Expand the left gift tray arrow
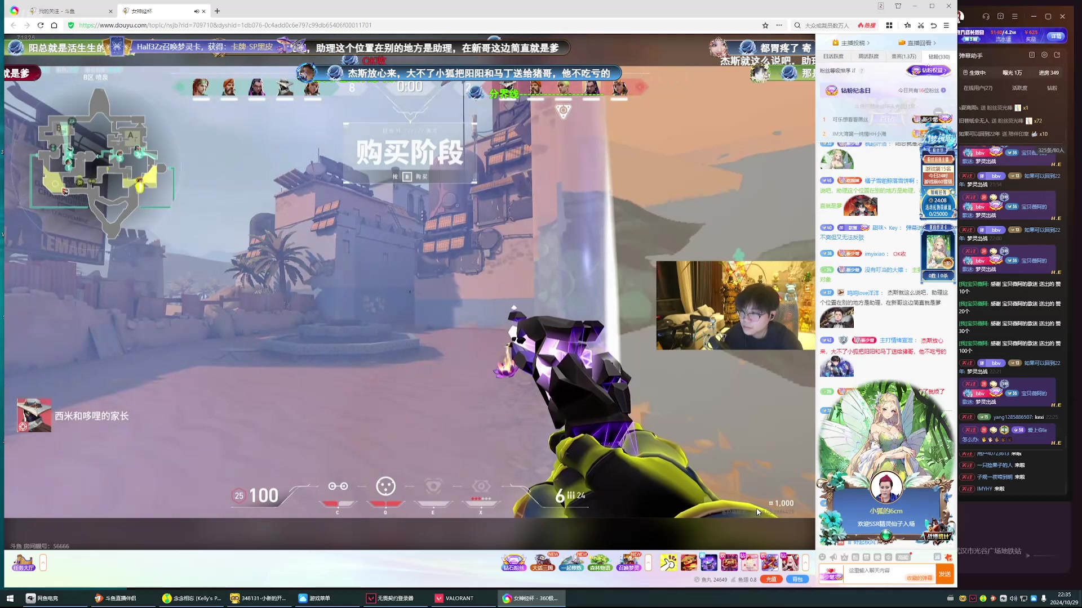 click(648, 562)
